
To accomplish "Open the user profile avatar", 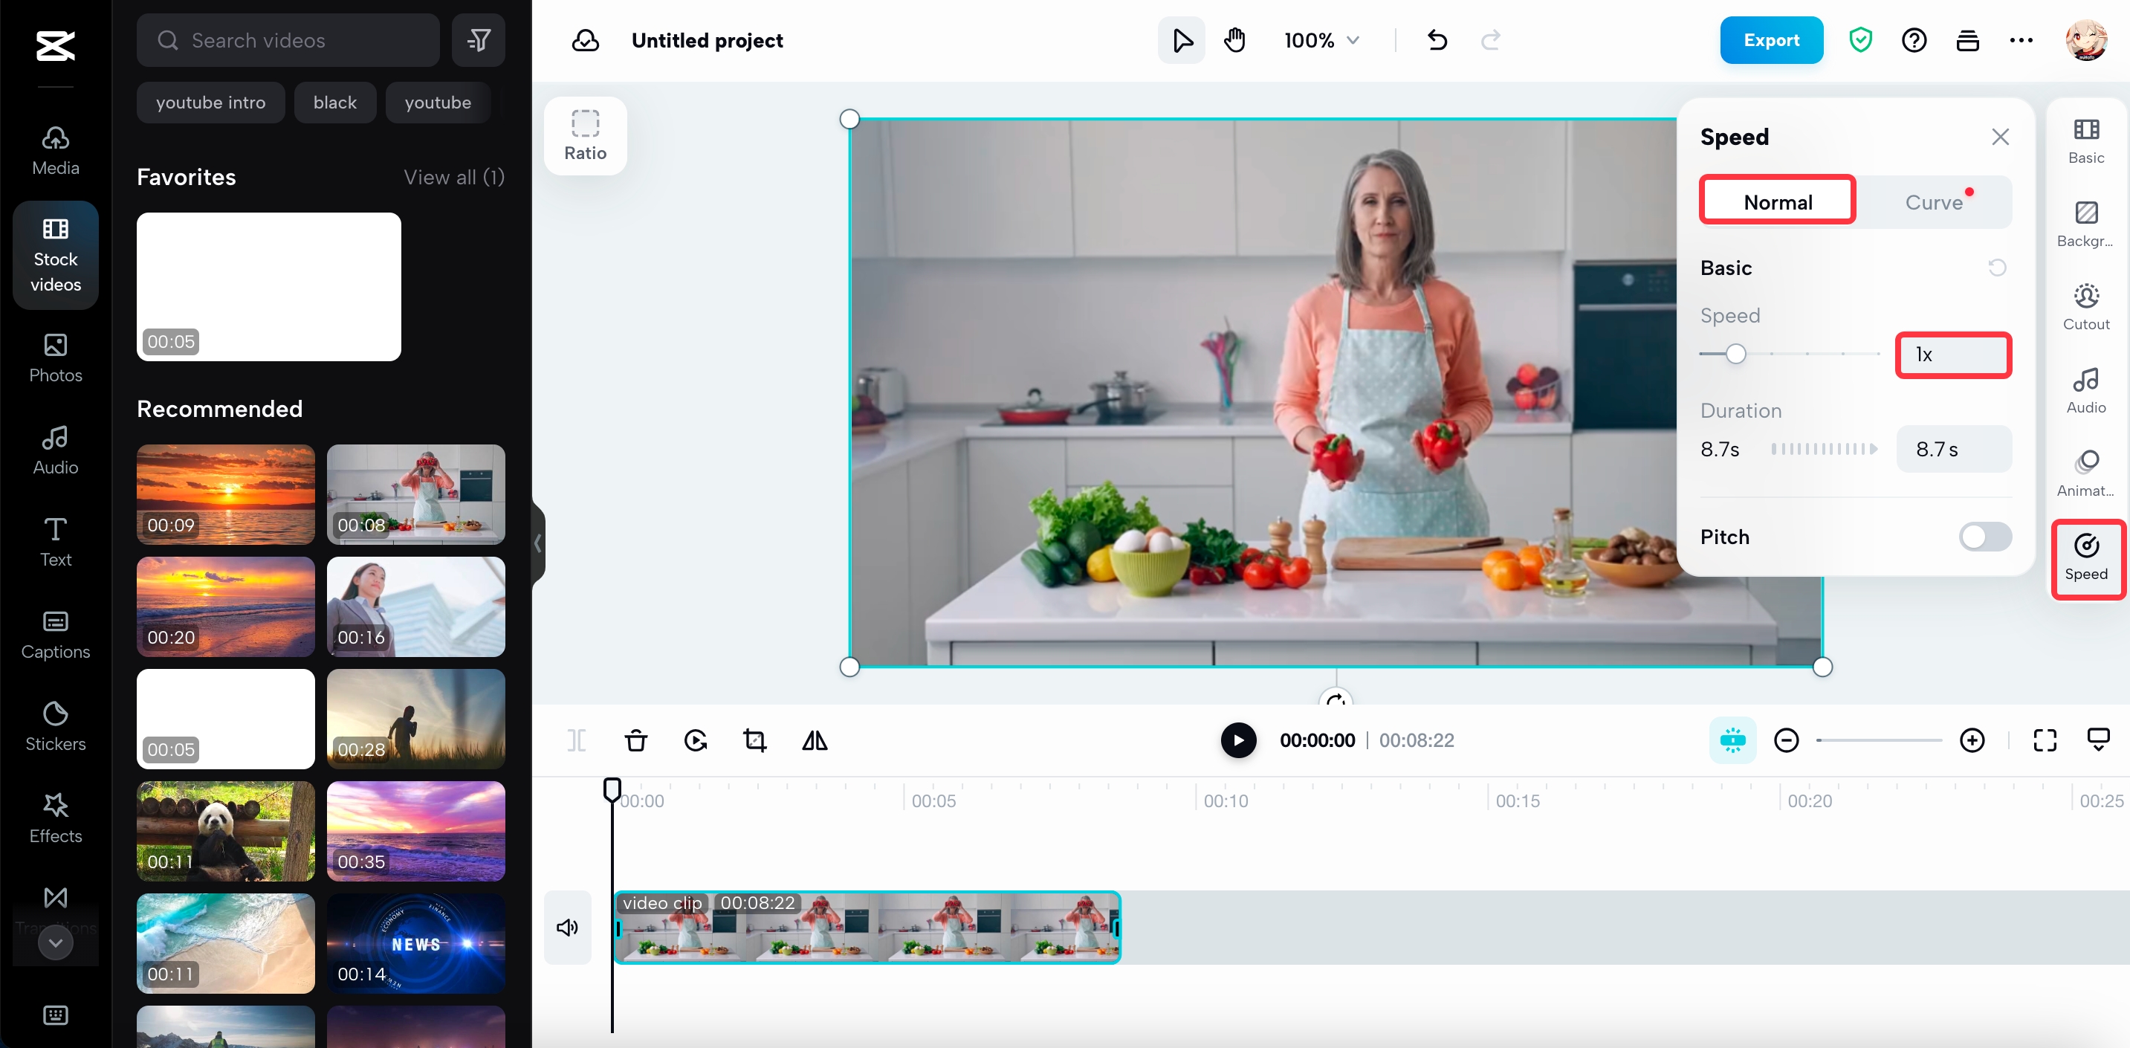I will click(x=2085, y=39).
